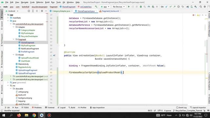Screen dimensions: 210x118
Task: Open the No Devices selector dropdown
Action: (119, 7)
